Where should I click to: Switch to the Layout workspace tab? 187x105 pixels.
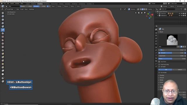point(28,4)
